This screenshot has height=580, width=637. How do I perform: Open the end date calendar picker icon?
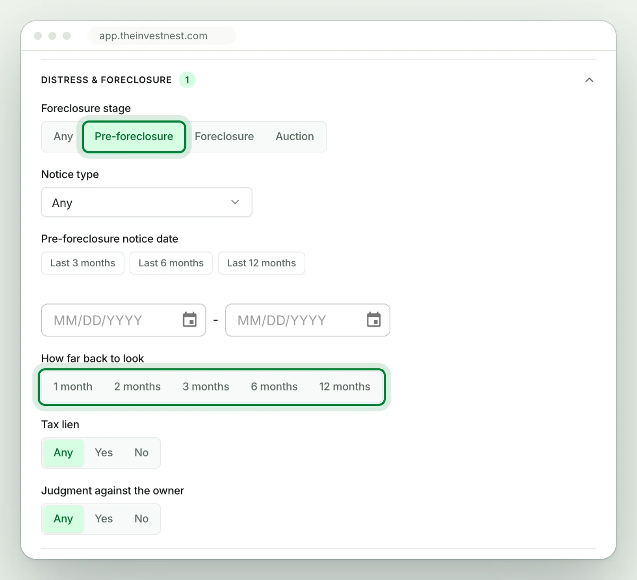[x=374, y=320]
